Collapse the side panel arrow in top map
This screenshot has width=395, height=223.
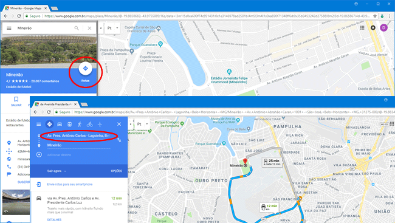(x=101, y=28)
